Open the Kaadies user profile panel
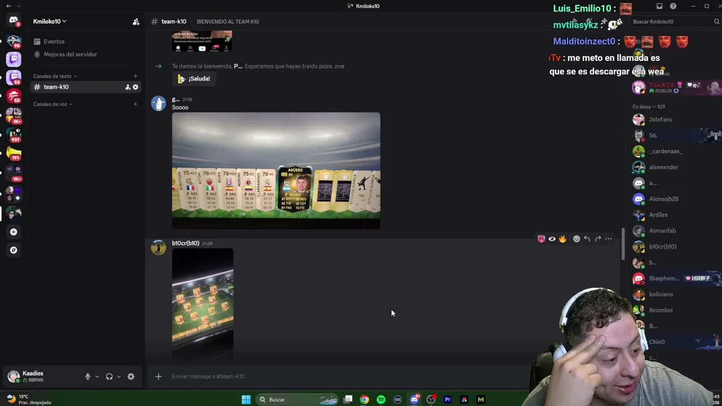The image size is (722, 406). 42,377
